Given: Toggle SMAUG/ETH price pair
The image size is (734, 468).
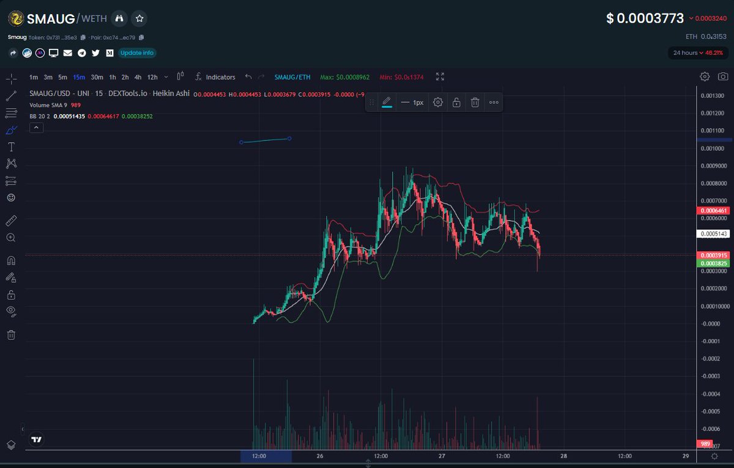Looking at the screenshot, I should pyautogui.click(x=292, y=77).
